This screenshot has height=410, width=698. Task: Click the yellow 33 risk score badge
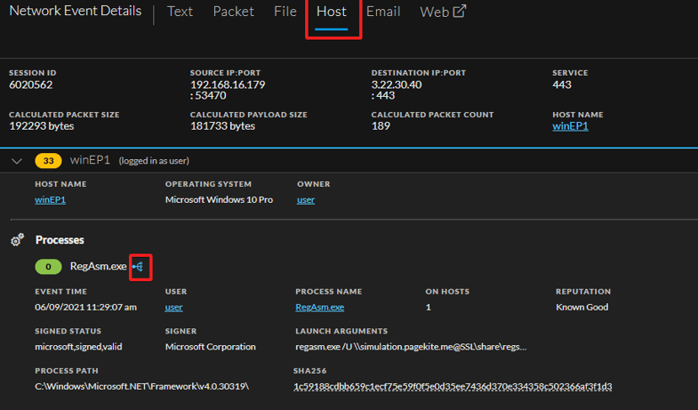point(47,160)
